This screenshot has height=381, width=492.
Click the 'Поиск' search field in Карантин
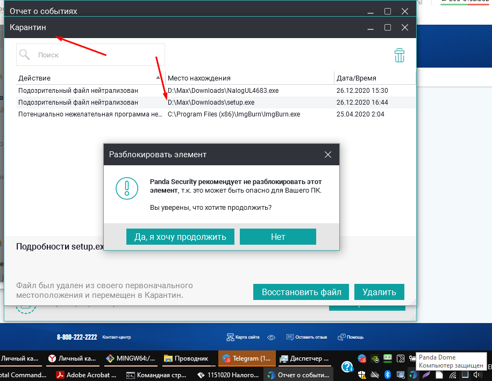90,55
